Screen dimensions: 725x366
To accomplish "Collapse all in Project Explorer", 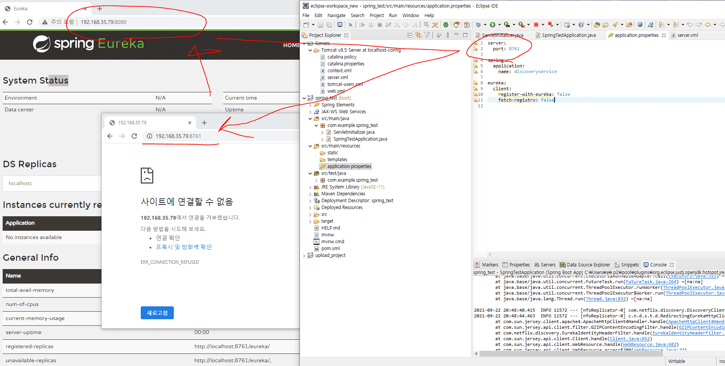I will (x=410, y=35).
